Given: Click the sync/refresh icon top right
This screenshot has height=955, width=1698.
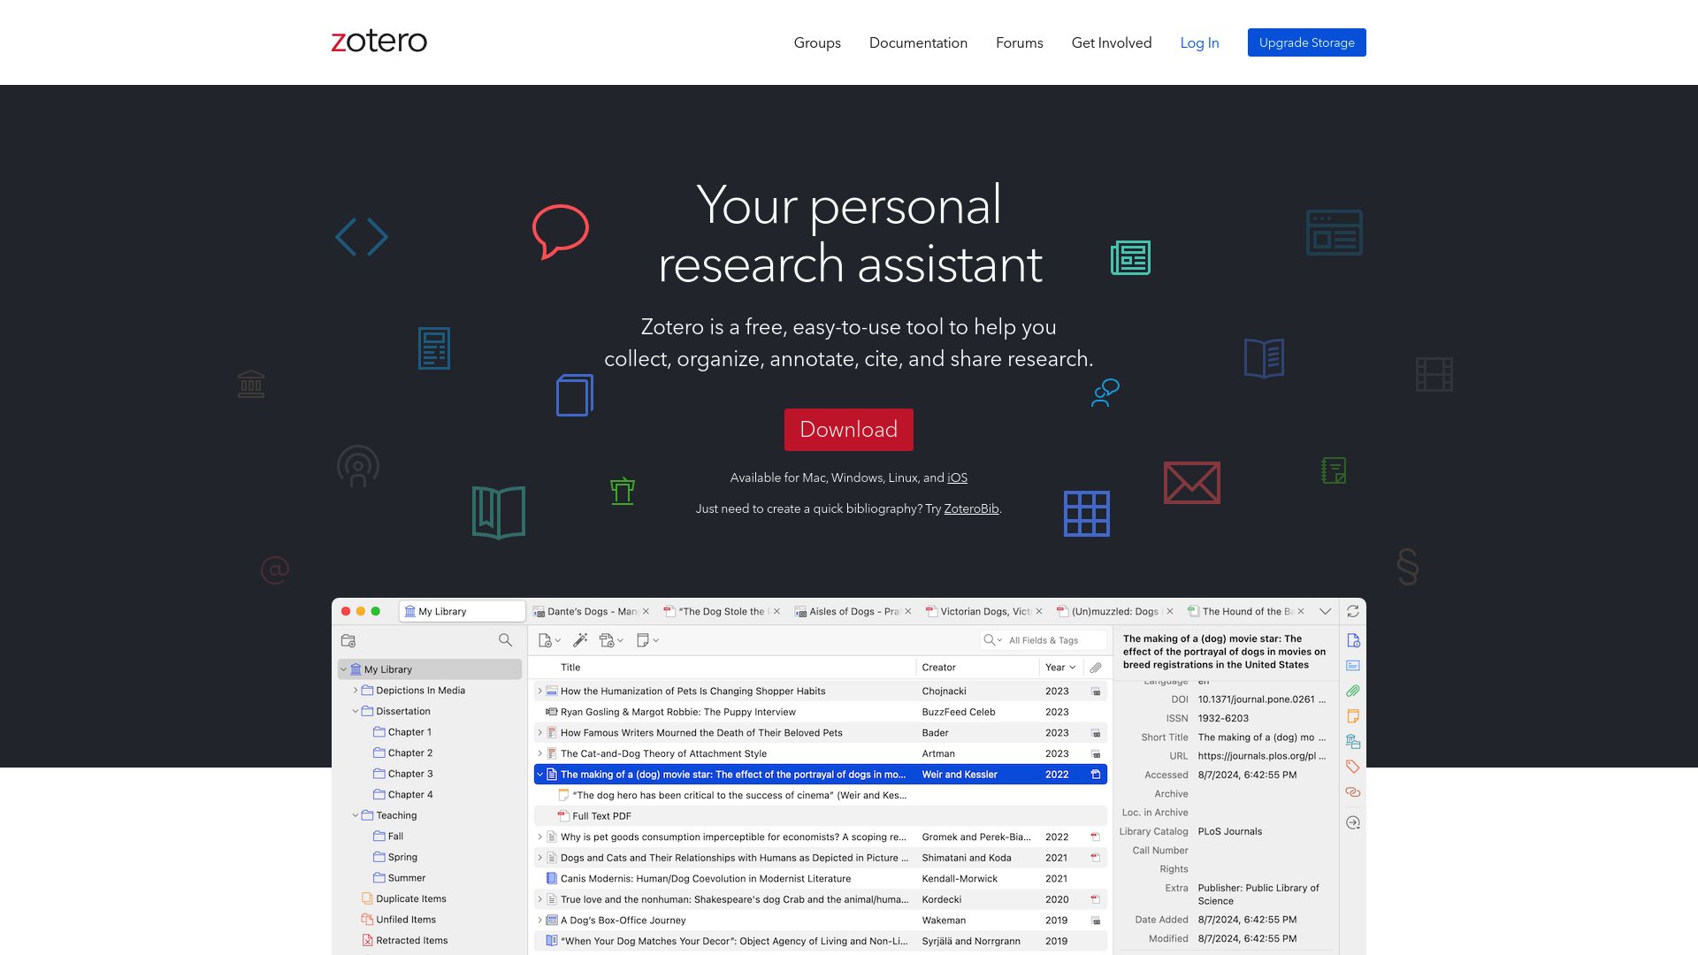Looking at the screenshot, I should [x=1351, y=611].
